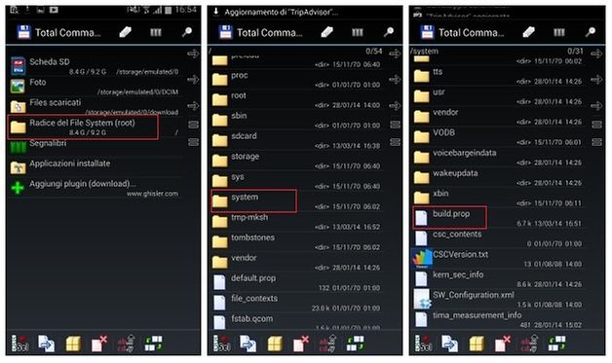Select the csc_contents file
The image size is (612, 363).
click(498, 238)
